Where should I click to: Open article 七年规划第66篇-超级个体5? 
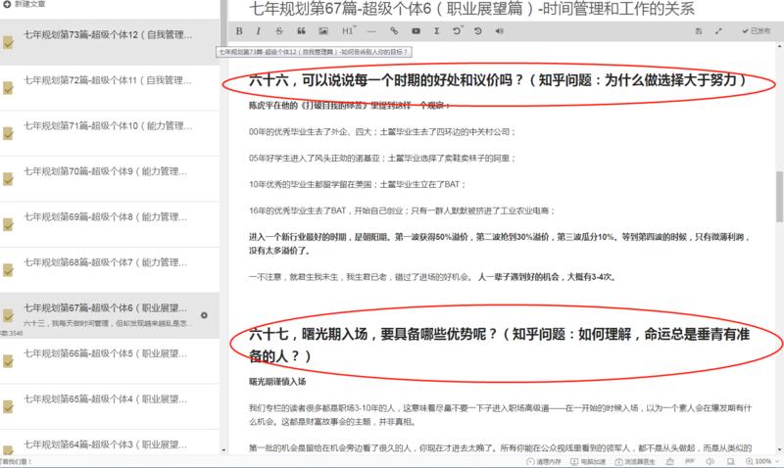coord(110,360)
